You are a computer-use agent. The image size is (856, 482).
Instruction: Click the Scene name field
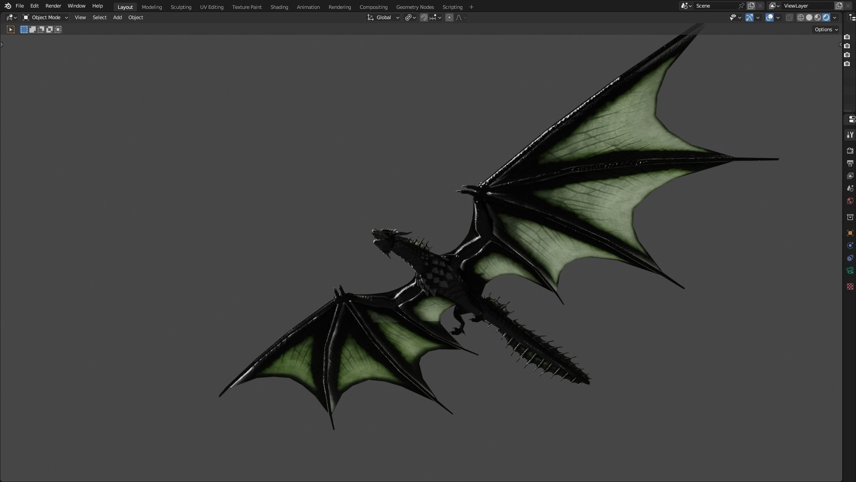(715, 6)
